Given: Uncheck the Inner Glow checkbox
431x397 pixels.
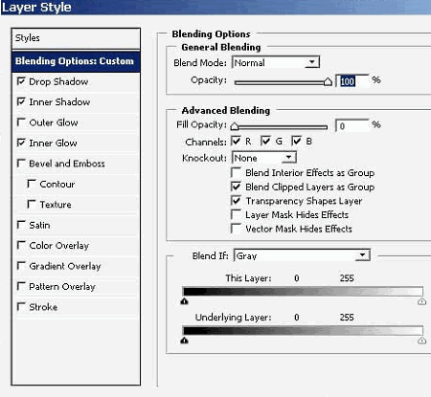Looking at the screenshot, I should click(x=21, y=143).
